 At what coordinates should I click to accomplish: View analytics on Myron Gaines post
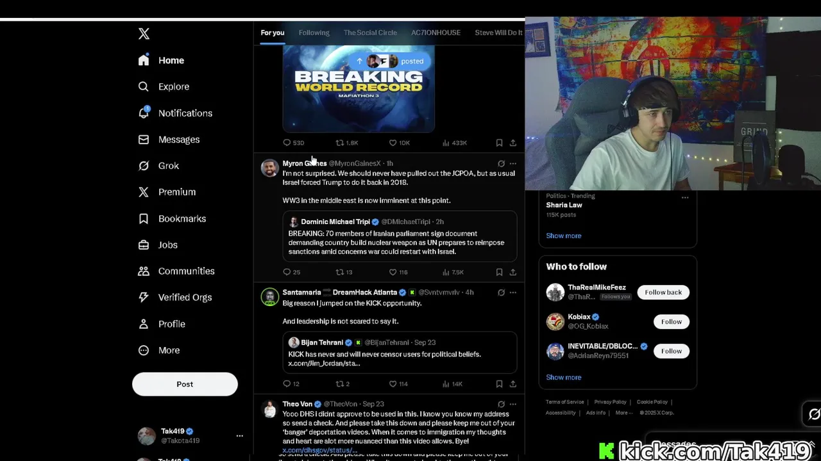coord(453,272)
